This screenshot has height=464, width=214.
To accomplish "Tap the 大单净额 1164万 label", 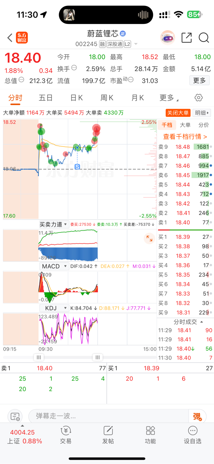I will click(24, 113).
